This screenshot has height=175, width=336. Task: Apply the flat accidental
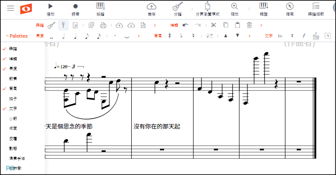tap(181, 36)
